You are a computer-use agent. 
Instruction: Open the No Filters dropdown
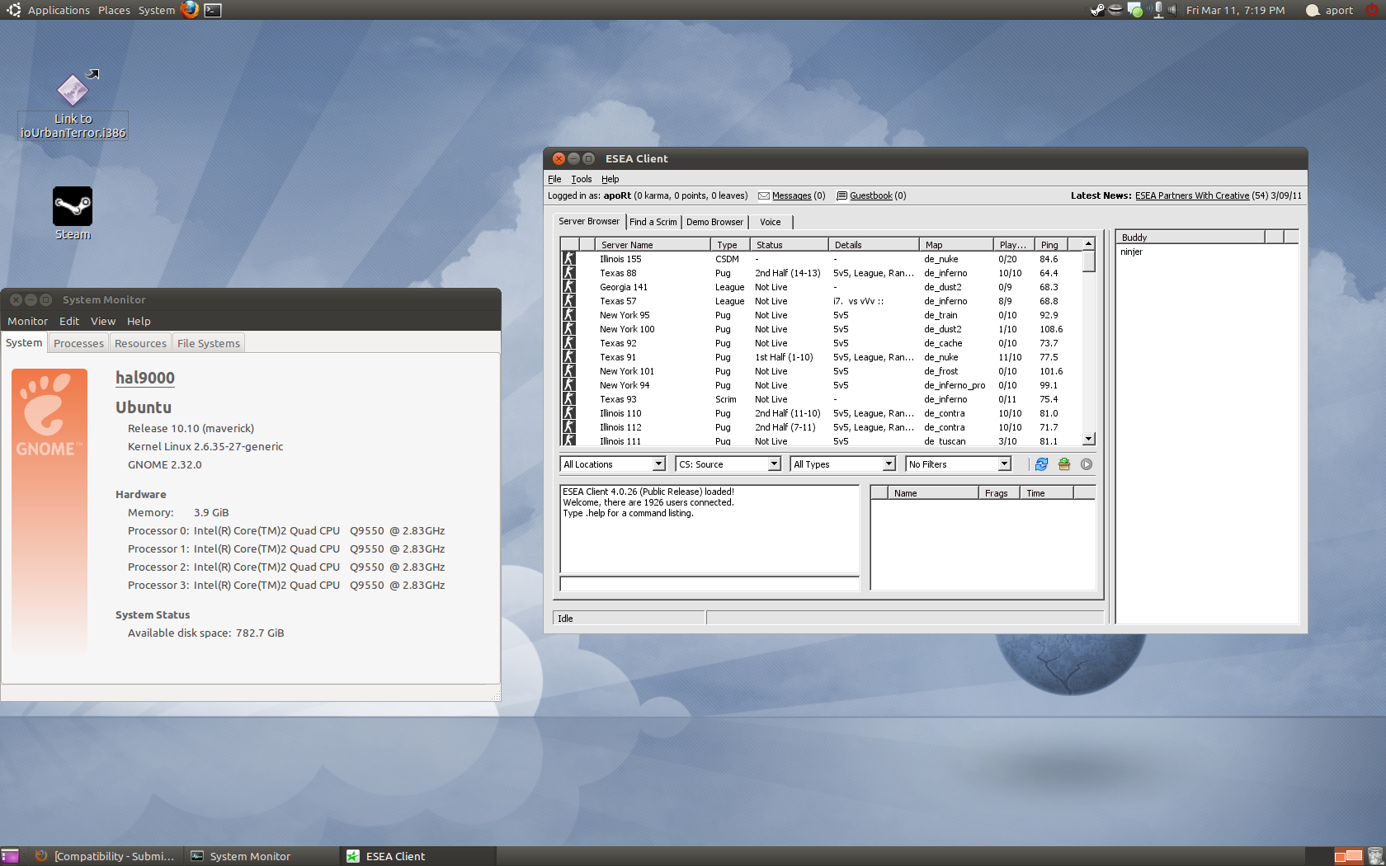click(x=959, y=464)
